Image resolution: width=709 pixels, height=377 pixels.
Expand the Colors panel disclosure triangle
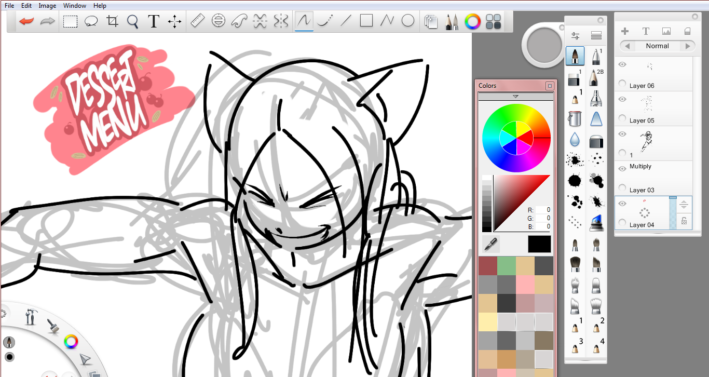[515, 96]
